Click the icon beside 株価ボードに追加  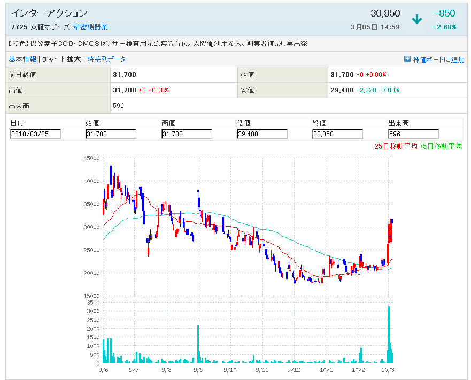(x=407, y=59)
